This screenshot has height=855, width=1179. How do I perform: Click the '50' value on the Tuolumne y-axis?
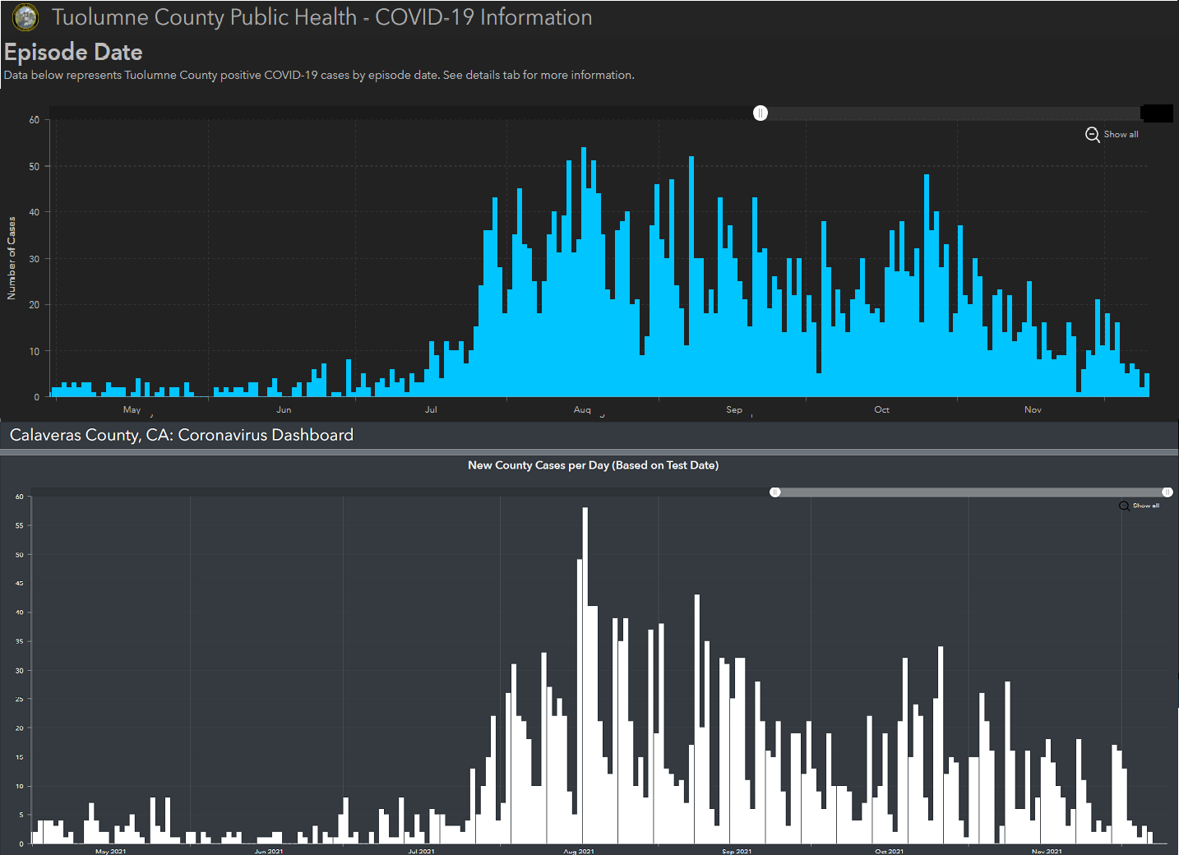[x=34, y=166]
